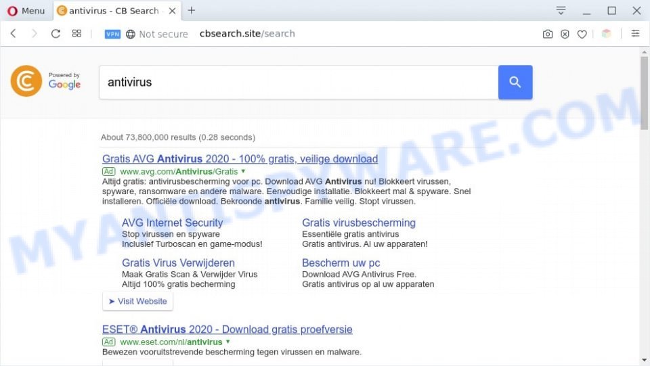The width and height of the screenshot is (650, 366).
Task: Reload the current page
Action: (56, 34)
